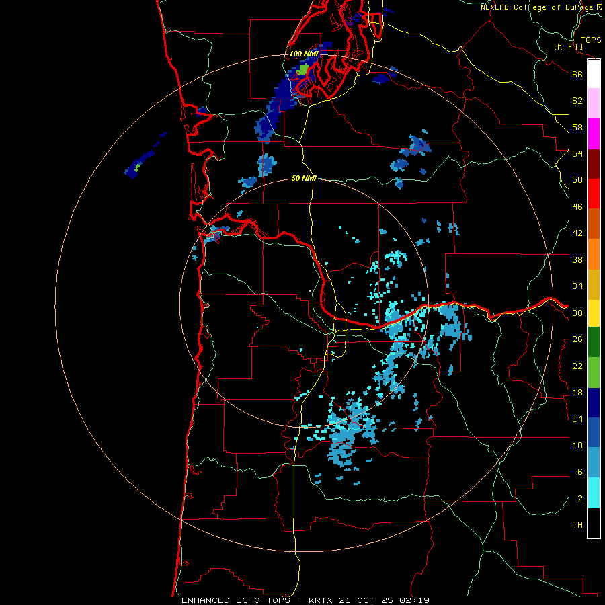Click the "50 NMI" range ring label
605x605 pixels.
click(x=304, y=178)
